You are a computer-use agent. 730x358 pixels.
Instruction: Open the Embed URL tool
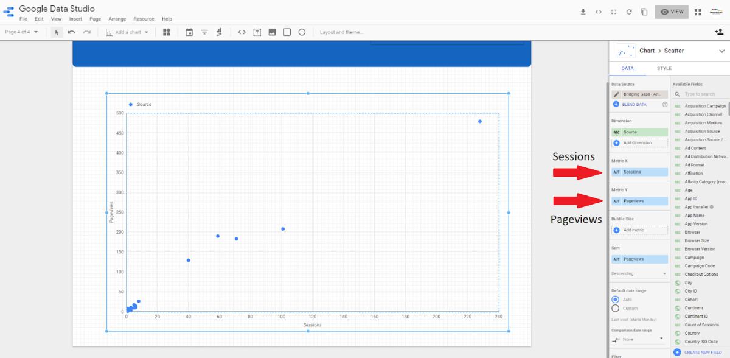241,32
